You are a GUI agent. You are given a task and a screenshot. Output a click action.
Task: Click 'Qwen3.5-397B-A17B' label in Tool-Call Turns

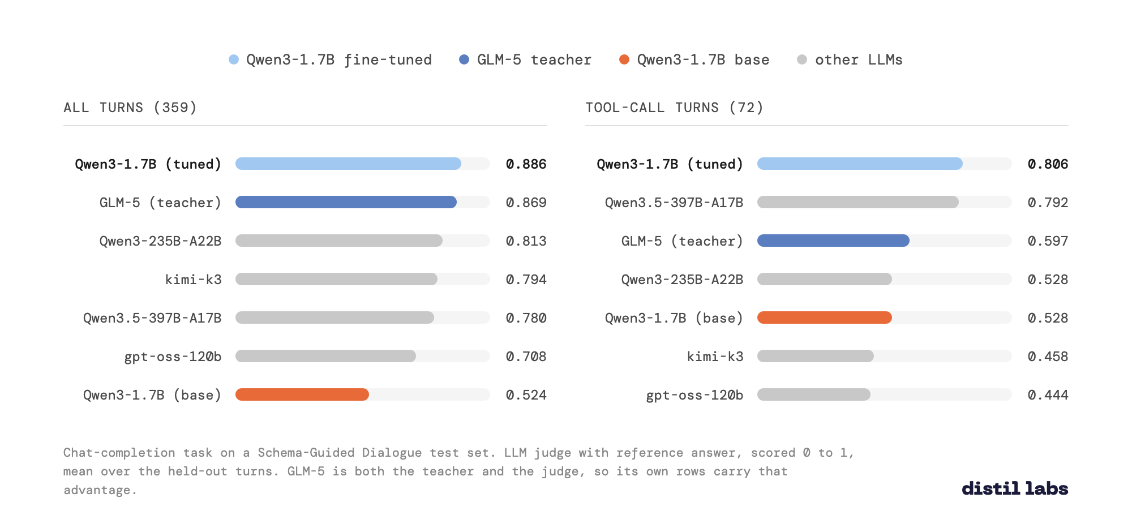click(x=674, y=203)
